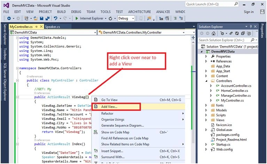Start debugging with the green play icon
The height and width of the screenshot is (164, 267).
click(77, 18)
